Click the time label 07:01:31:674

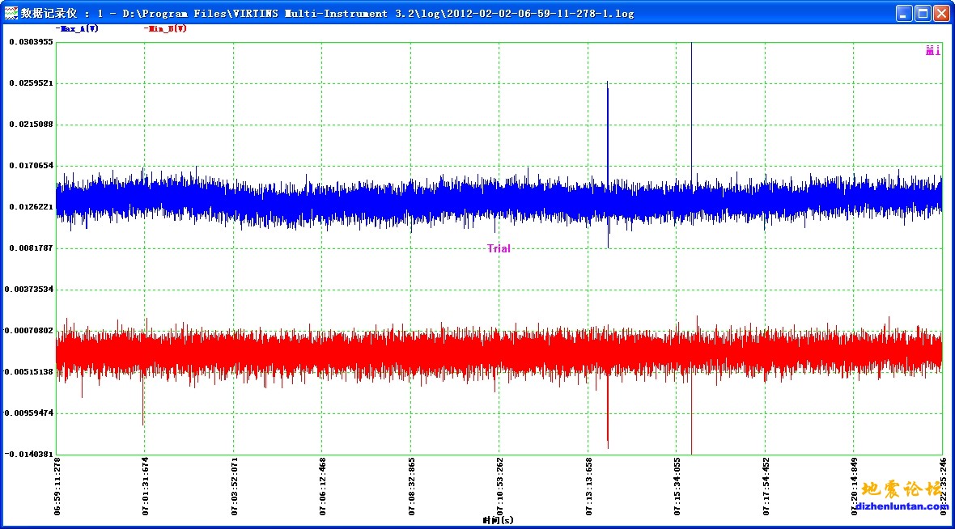[x=146, y=486]
